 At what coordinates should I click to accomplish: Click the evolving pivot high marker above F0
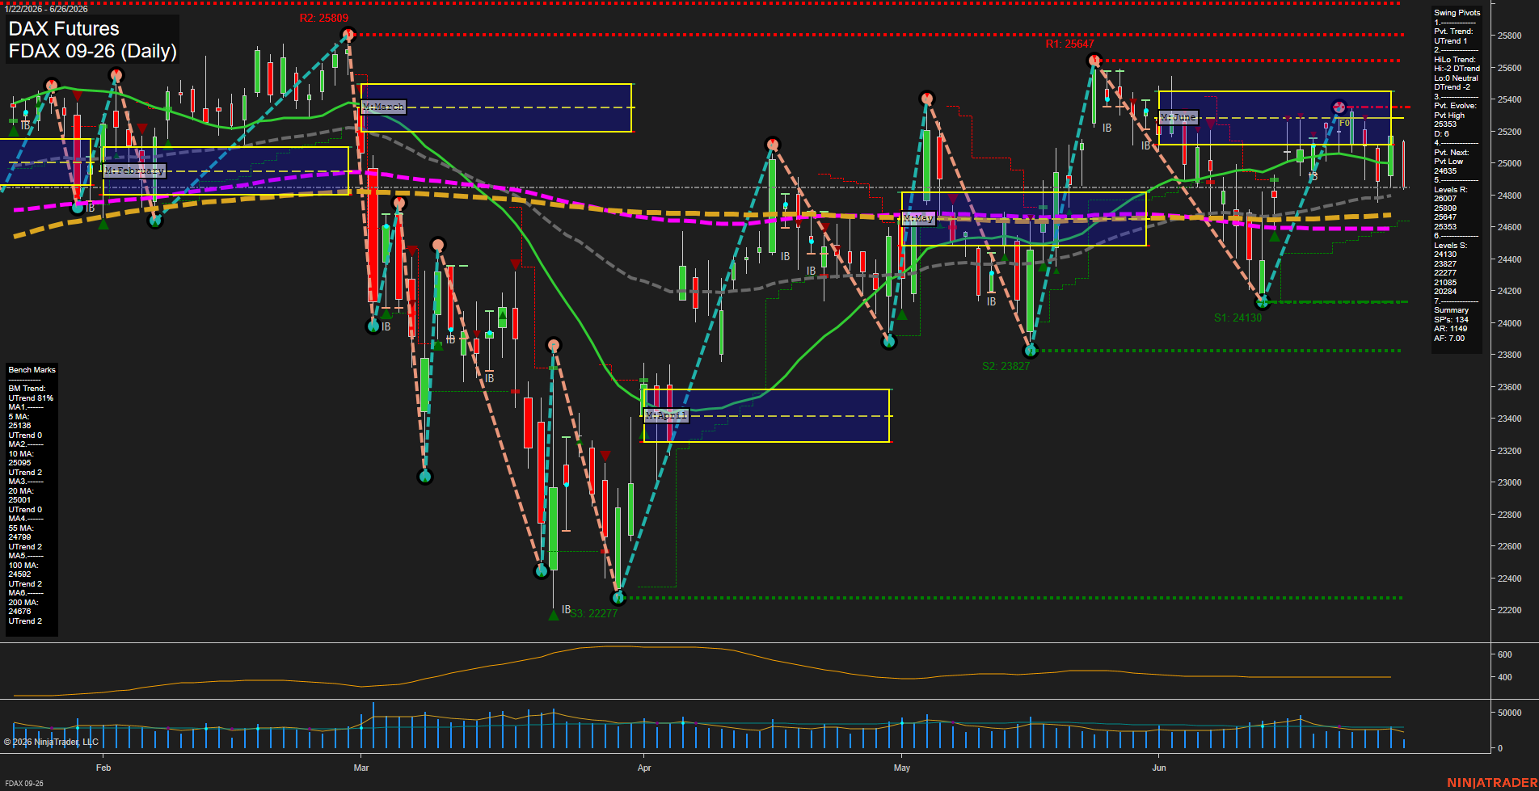click(x=1339, y=107)
